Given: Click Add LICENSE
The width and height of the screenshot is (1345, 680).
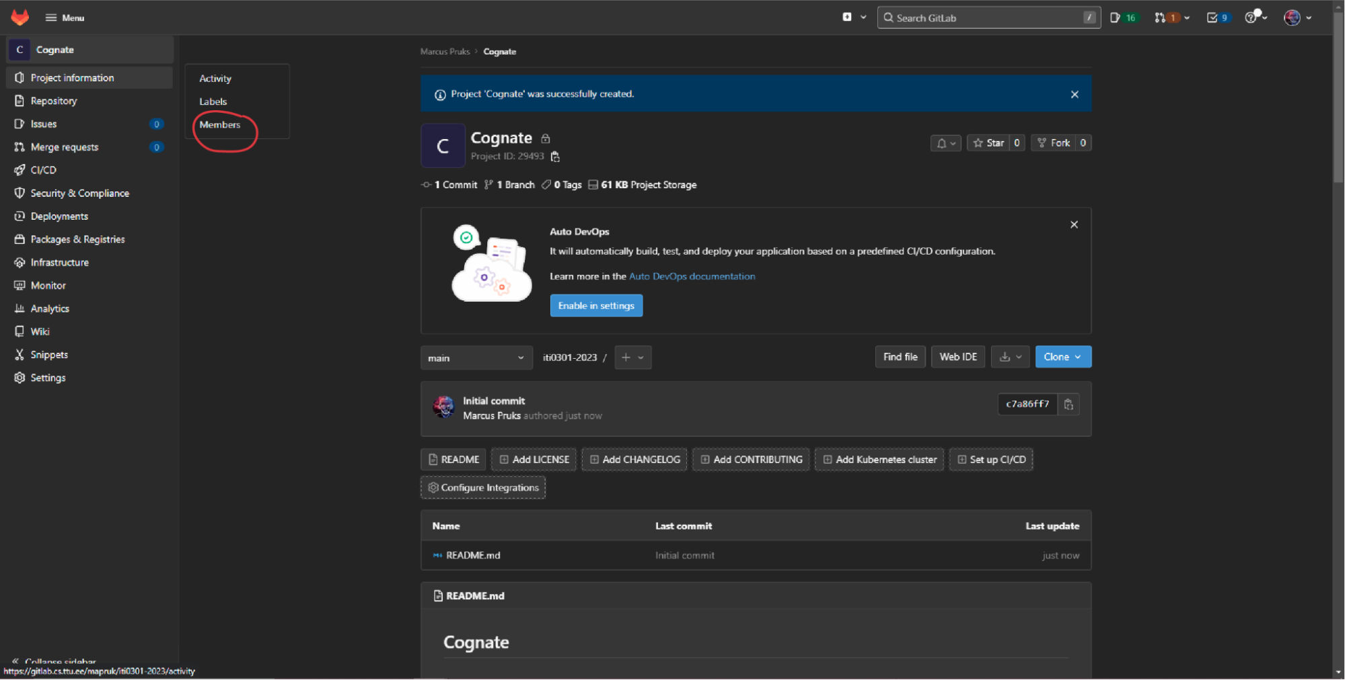Looking at the screenshot, I should 534,460.
